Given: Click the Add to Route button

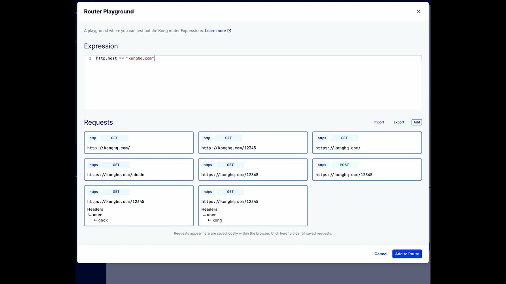Looking at the screenshot, I should click(407, 254).
